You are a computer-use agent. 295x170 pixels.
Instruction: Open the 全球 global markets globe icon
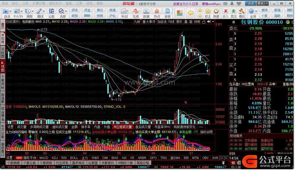click(251, 11)
